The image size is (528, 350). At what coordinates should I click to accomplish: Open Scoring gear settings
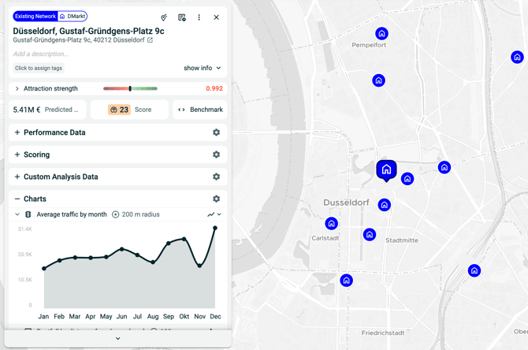tap(216, 155)
